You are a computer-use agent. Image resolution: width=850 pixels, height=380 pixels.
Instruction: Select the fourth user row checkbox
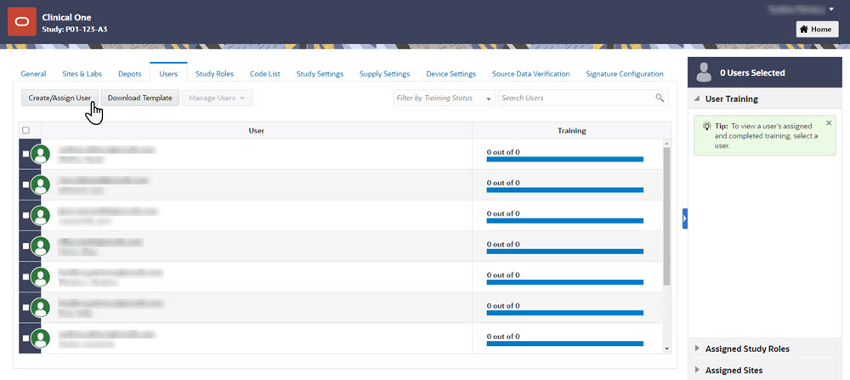pos(25,246)
